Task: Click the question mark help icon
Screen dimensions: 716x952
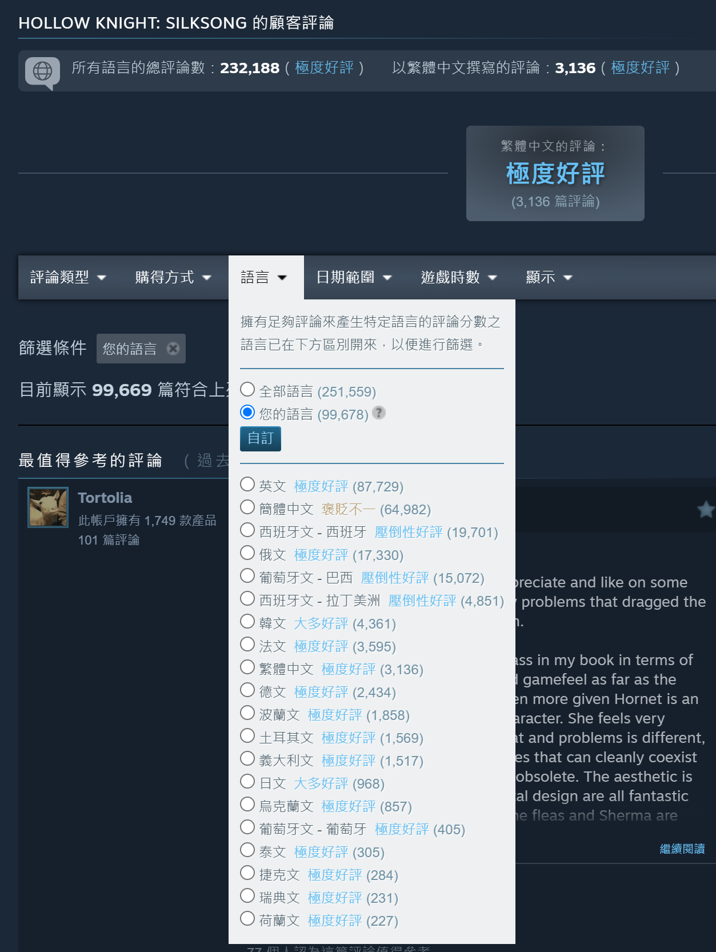Action: (x=378, y=413)
